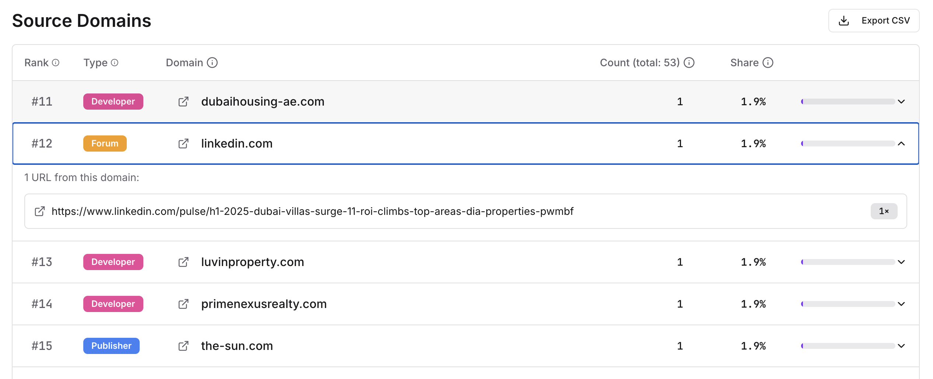Click the download icon inside Export CSV

844,21
